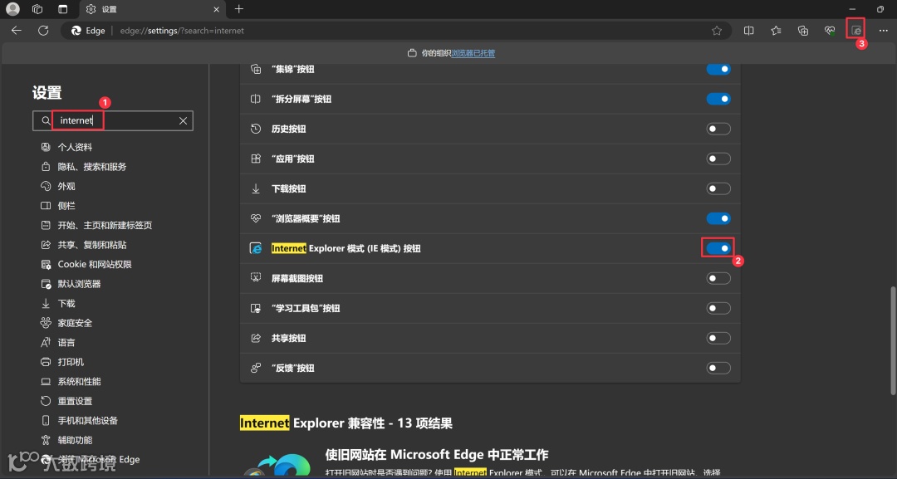Open 辅助功能 settings section
Image resolution: width=897 pixels, height=479 pixels.
tap(75, 439)
